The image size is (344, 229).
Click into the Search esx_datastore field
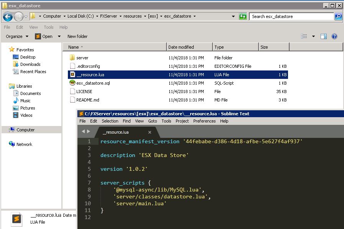(291, 16)
